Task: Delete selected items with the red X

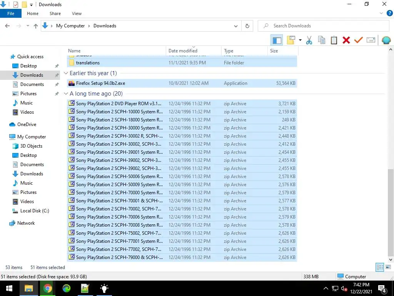Action: [x=346, y=40]
